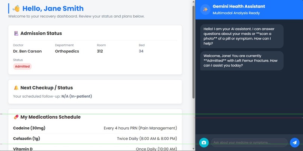Focus the 'Ask about your medicine or symptoms' field
Image resolution: width=303 pixels, height=151 pixels.
tap(249, 142)
